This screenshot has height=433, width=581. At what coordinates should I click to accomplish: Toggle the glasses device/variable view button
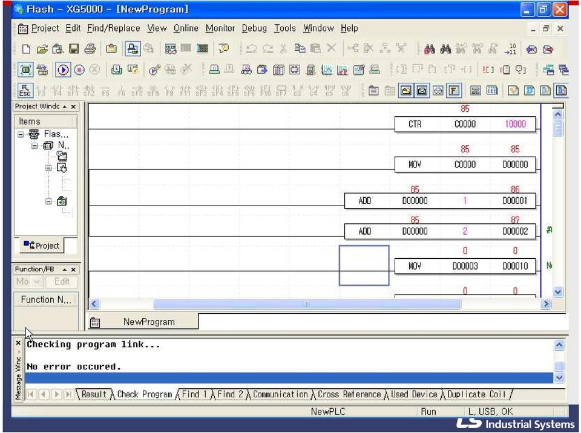(x=438, y=90)
